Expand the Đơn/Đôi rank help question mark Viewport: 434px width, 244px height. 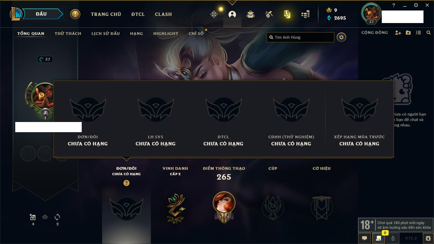coord(126,183)
